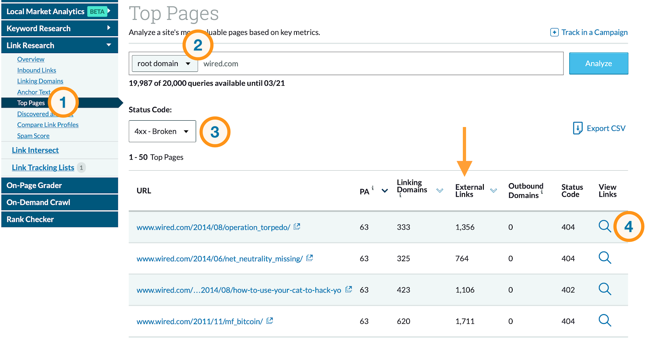Sort by External Links column chevron
Screen dimensions: 651x338
(494, 191)
